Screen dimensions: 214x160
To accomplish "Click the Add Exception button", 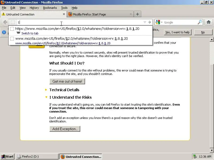I will [65, 129].
